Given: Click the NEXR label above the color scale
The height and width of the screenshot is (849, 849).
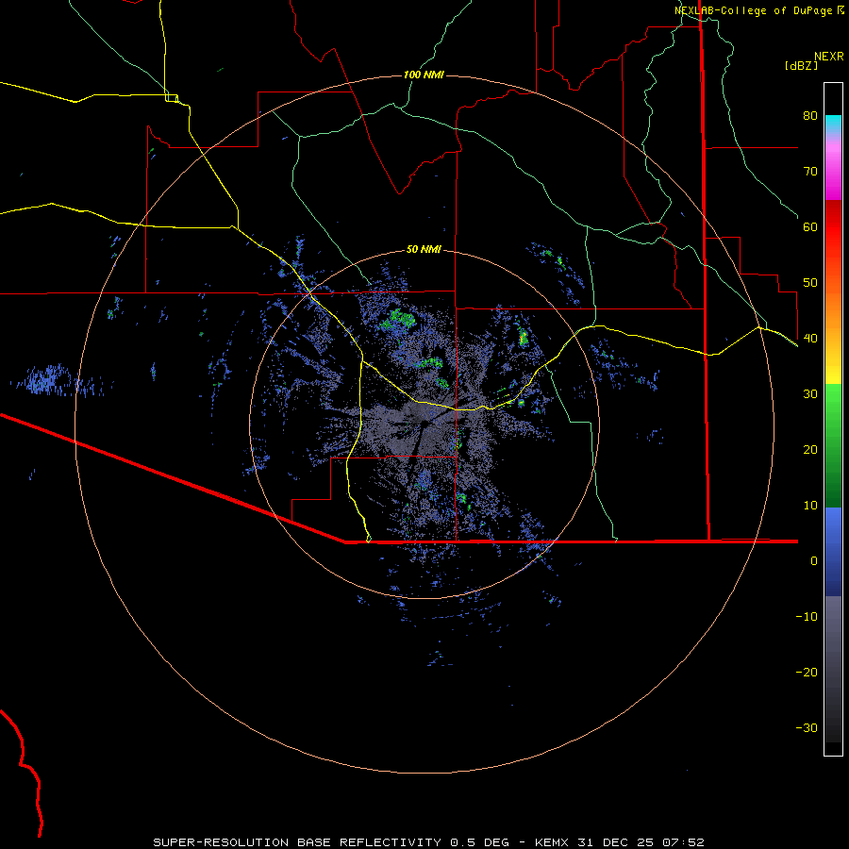Looking at the screenshot, I should pyautogui.click(x=829, y=57).
